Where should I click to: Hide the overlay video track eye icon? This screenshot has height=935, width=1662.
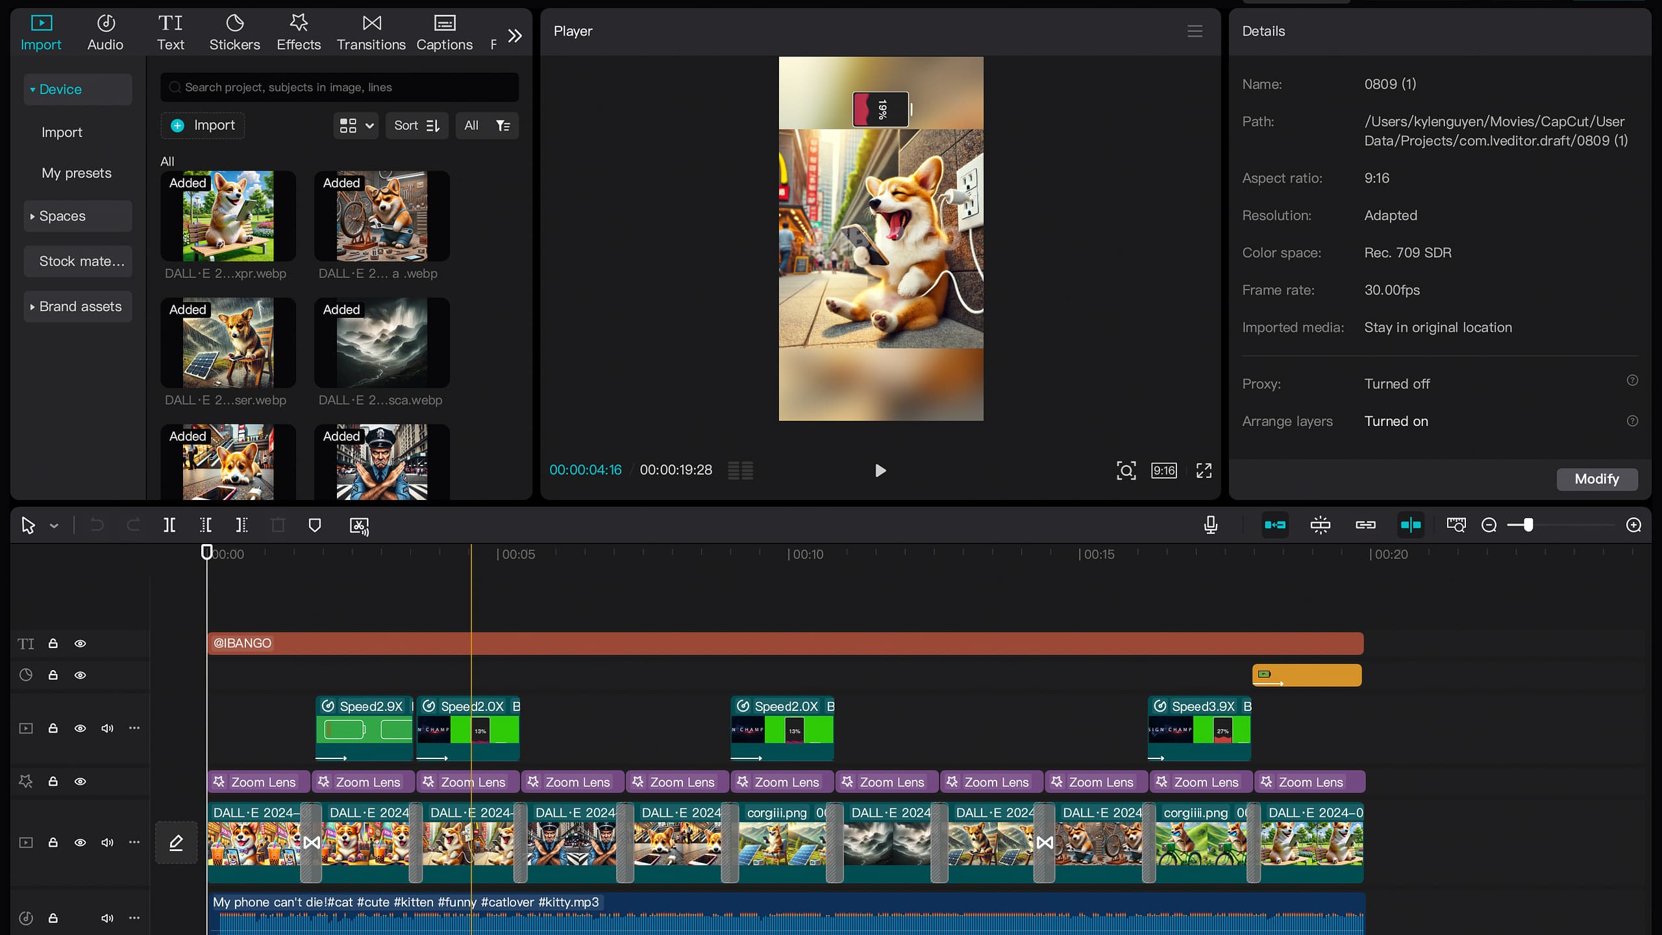pyautogui.click(x=81, y=729)
